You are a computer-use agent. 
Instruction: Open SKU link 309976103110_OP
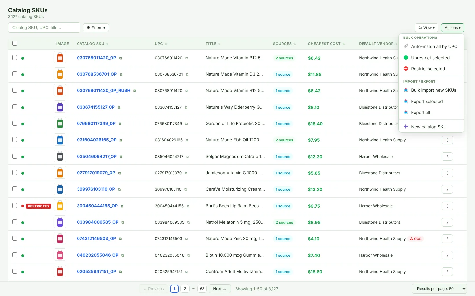tap(96, 189)
